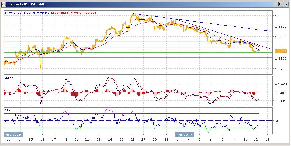The image size is (291, 146).
Task: Click the 1.2700 price axis label
Action: (x=280, y=69)
